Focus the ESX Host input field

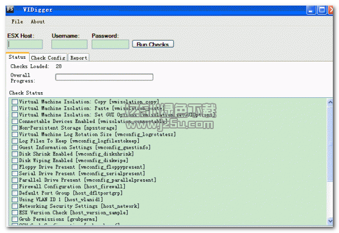pos(25,44)
